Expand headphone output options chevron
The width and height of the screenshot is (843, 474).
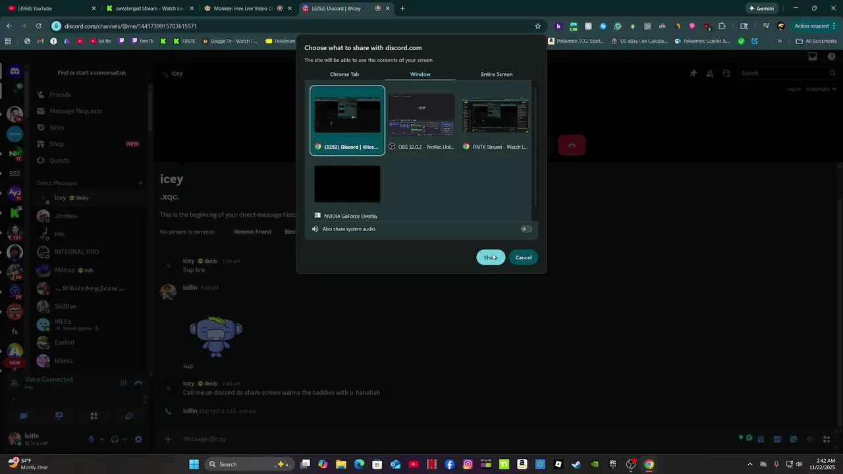(124, 439)
